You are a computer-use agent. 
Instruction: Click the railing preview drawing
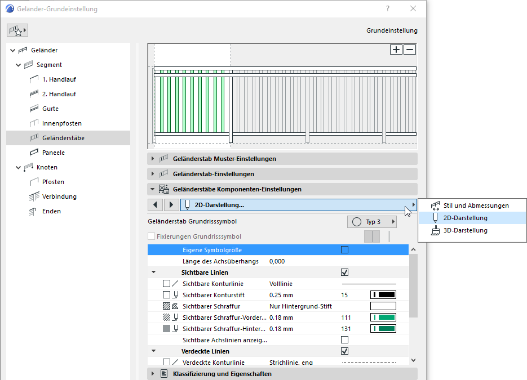[x=282, y=96]
